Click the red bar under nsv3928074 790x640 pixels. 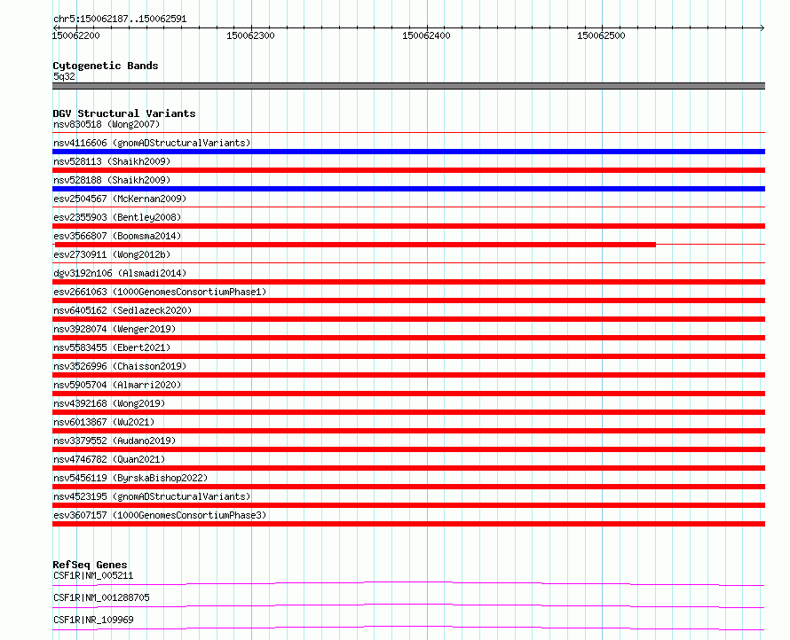(408, 338)
